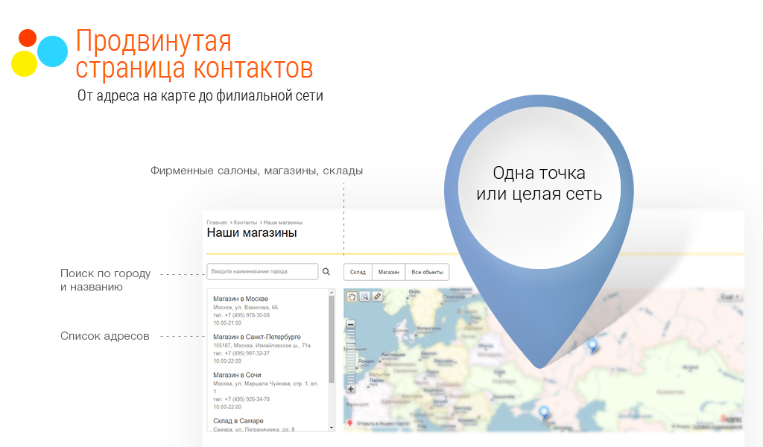
Task: Click the caption Фирменные салоны, магазины, склады
Action: [256, 171]
